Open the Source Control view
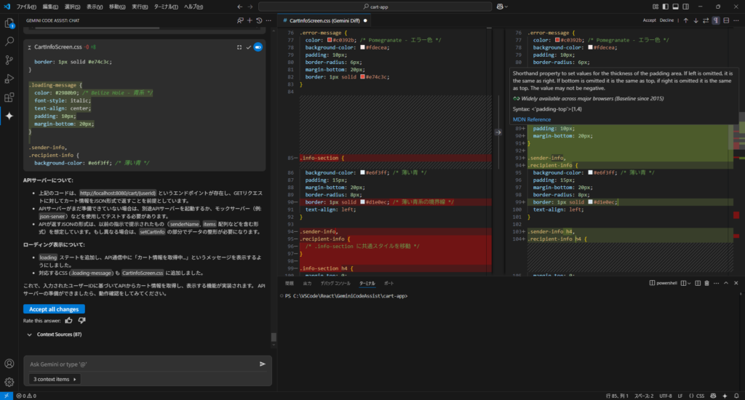 [9, 60]
